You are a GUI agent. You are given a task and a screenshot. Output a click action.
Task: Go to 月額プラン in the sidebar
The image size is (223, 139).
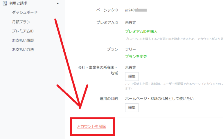[x=21, y=22]
